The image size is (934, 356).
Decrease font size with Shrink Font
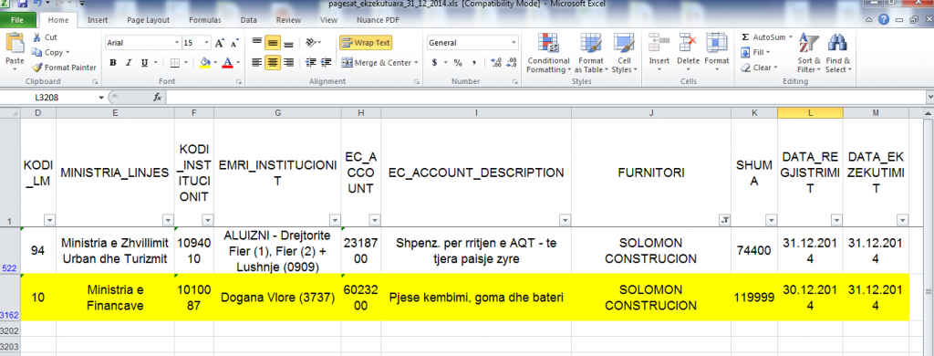[x=234, y=43]
